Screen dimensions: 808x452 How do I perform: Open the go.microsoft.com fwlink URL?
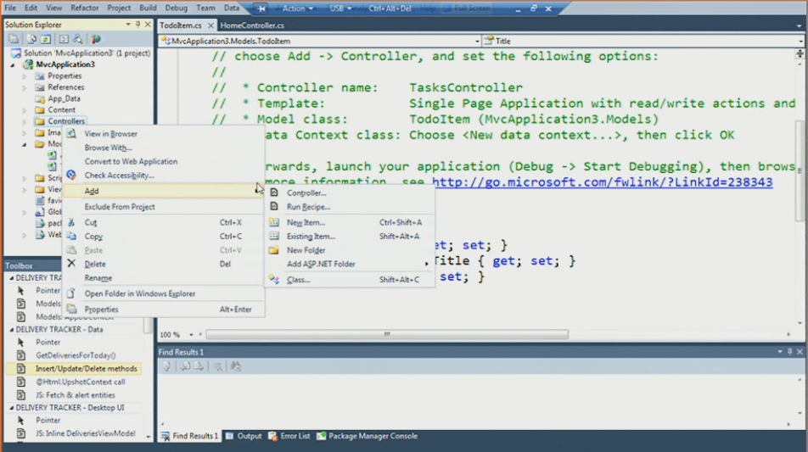click(602, 182)
